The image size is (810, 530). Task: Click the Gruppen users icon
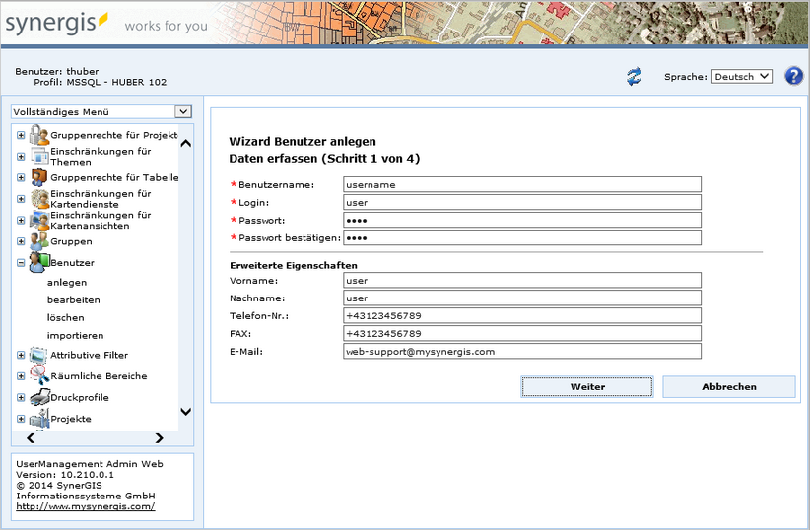point(38,241)
